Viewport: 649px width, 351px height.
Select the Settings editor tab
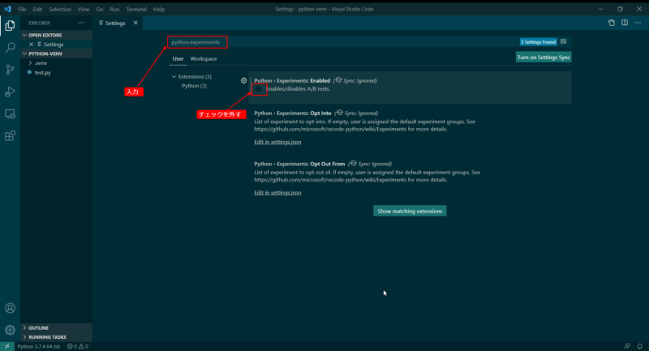(114, 24)
